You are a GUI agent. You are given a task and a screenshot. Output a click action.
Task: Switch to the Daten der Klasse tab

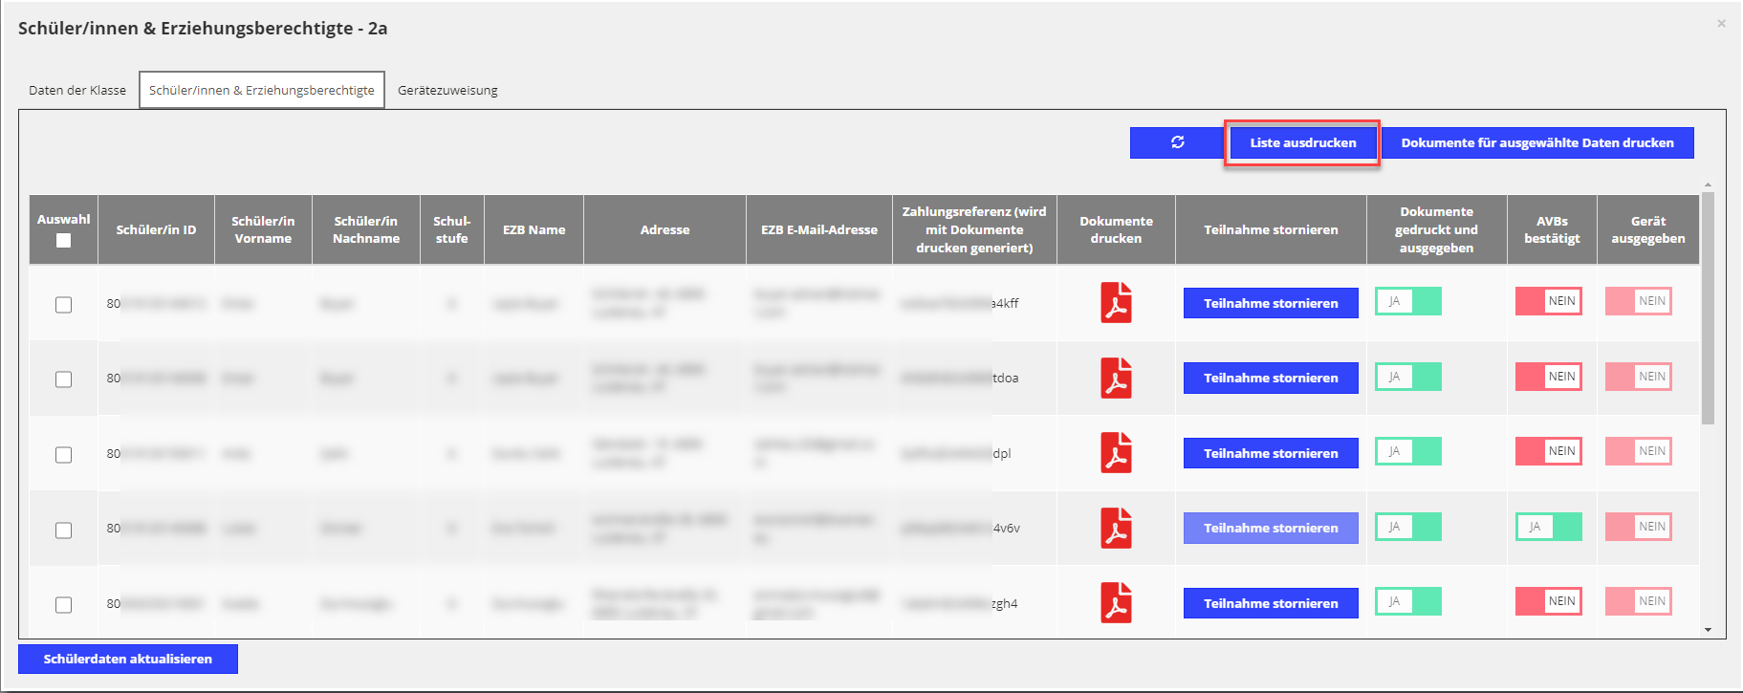click(77, 91)
